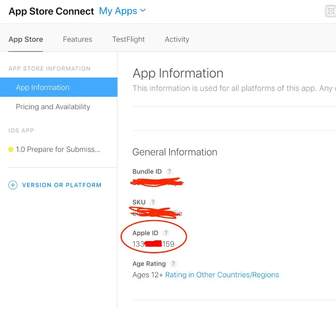Click the App Information page heading
Screen dimensions: 336x309
(178, 73)
